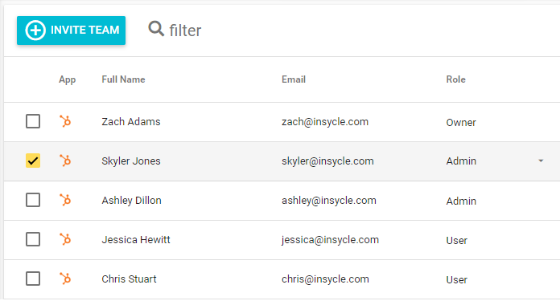Screen dimensions: 560x301
Task: Click the zach@insycle.com email
Action: (x=325, y=122)
